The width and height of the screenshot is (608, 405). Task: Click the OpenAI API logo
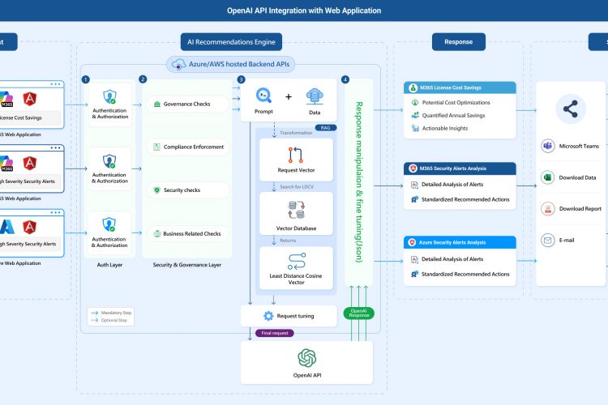coord(307,358)
